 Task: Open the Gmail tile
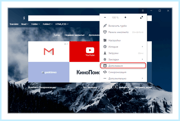tap(49, 52)
